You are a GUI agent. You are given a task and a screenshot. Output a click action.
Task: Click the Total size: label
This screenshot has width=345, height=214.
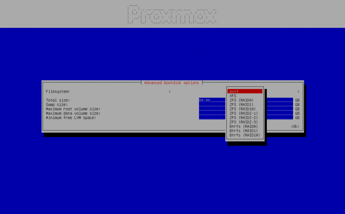pos(58,100)
